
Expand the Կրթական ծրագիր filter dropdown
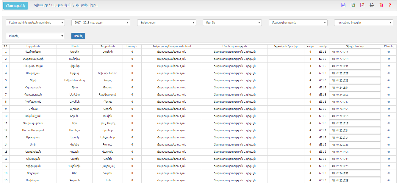pyautogui.click(x=364, y=23)
